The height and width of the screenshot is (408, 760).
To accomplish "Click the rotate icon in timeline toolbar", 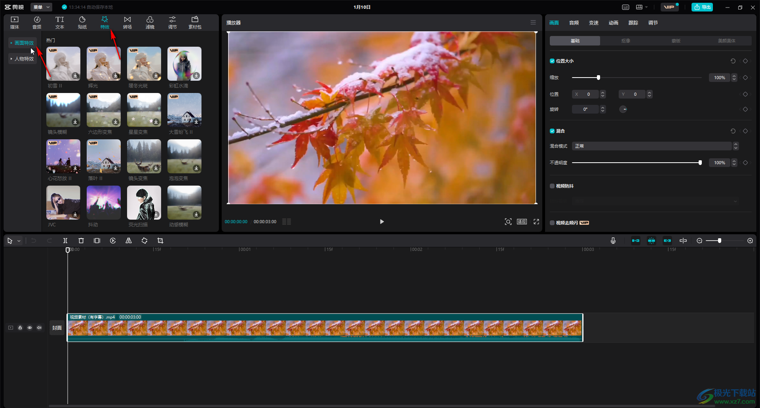I will pyautogui.click(x=144, y=241).
